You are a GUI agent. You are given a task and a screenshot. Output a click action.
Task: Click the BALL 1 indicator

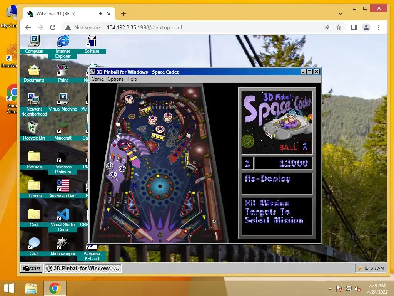click(x=295, y=147)
